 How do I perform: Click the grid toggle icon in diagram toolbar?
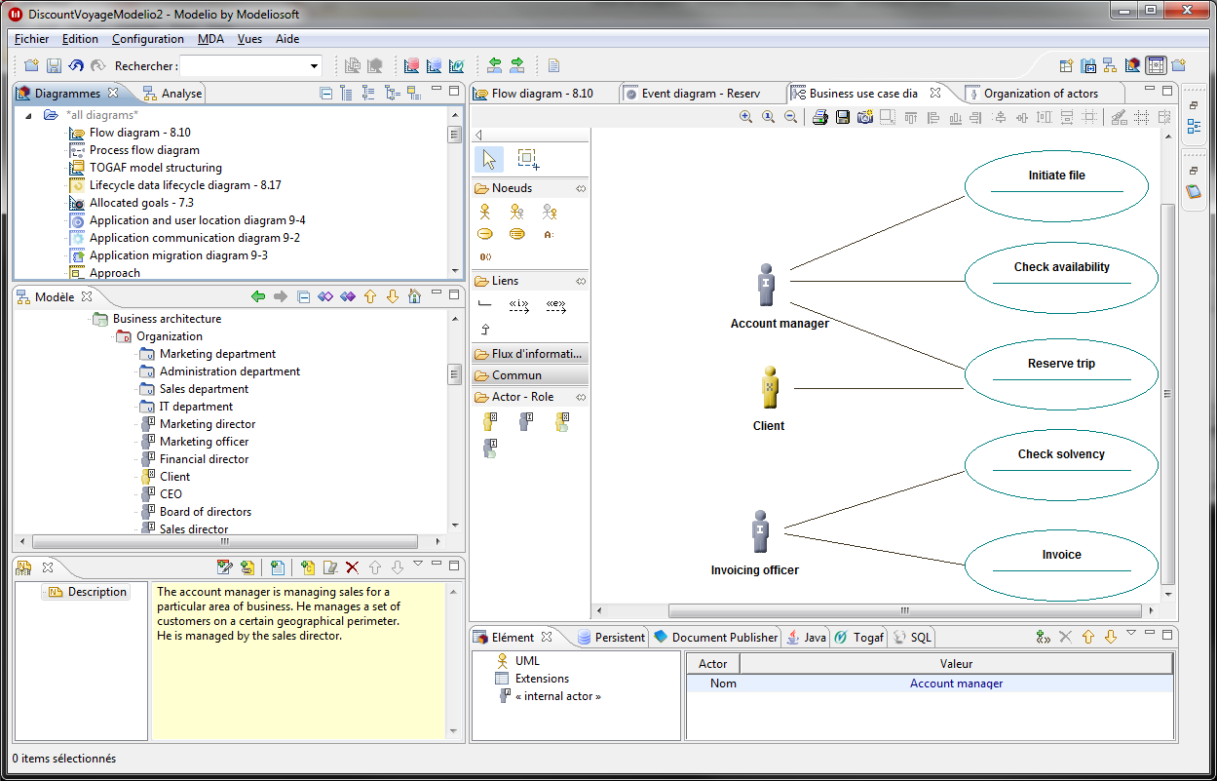click(1141, 117)
